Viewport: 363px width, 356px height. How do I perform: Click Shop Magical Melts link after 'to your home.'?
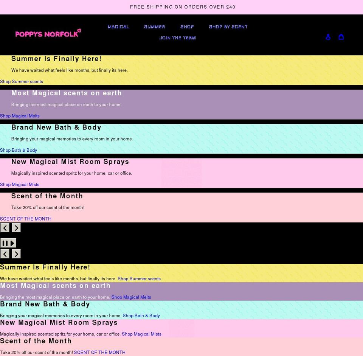tap(131, 297)
